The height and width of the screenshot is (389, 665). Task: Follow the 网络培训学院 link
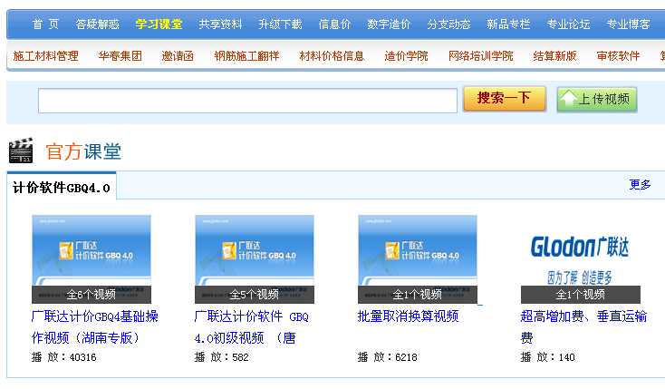click(x=481, y=56)
